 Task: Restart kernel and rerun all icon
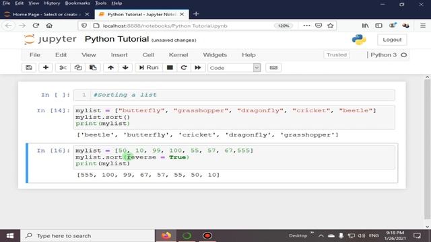pos(198,68)
